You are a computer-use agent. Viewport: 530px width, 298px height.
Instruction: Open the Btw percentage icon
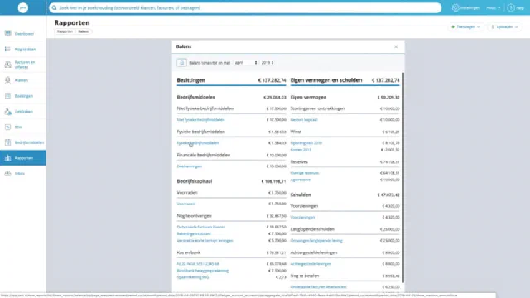click(x=7, y=127)
